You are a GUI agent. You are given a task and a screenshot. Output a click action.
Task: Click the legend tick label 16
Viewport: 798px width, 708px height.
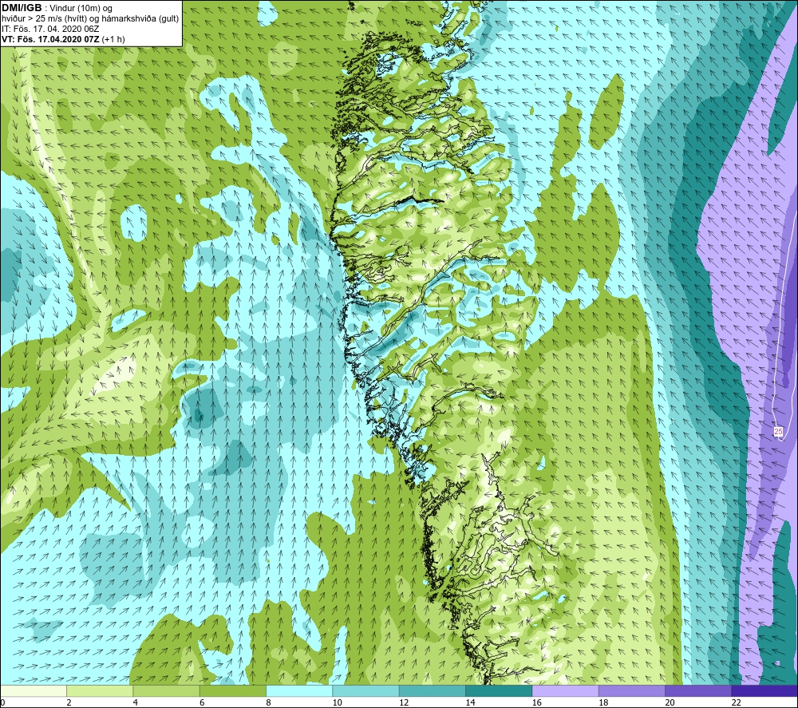pos(536,702)
